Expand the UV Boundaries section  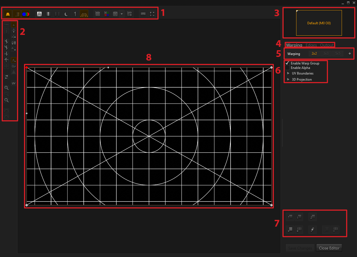click(288, 73)
